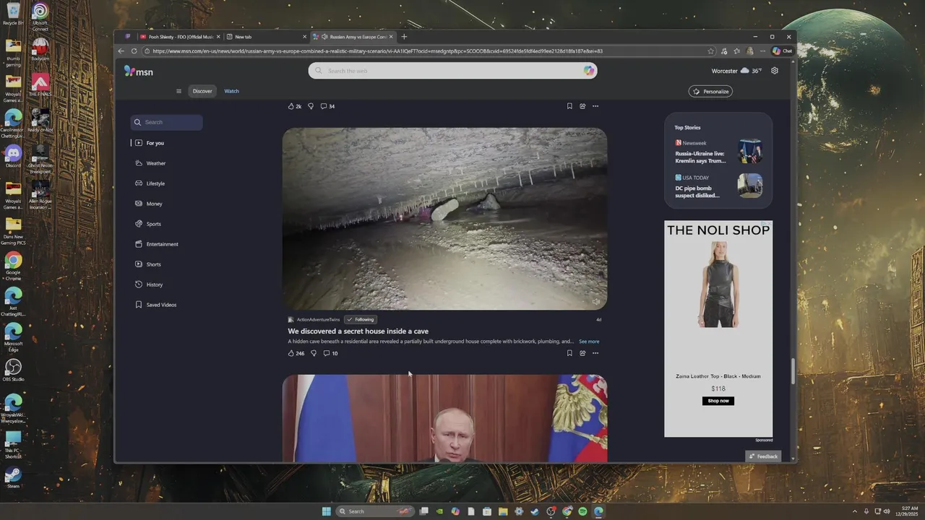This screenshot has height=520, width=925.
Task: Bookmark the top article with 2k likes
Action: 569,106
